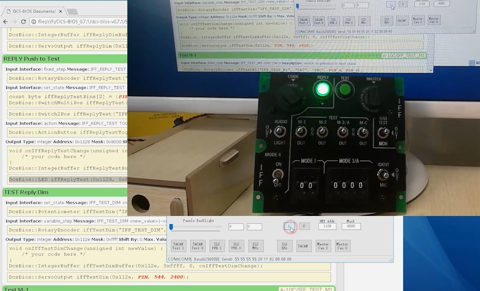Click the ILS PWR 1 button
The width and height of the screenshot is (480, 291).
tap(217, 246)
